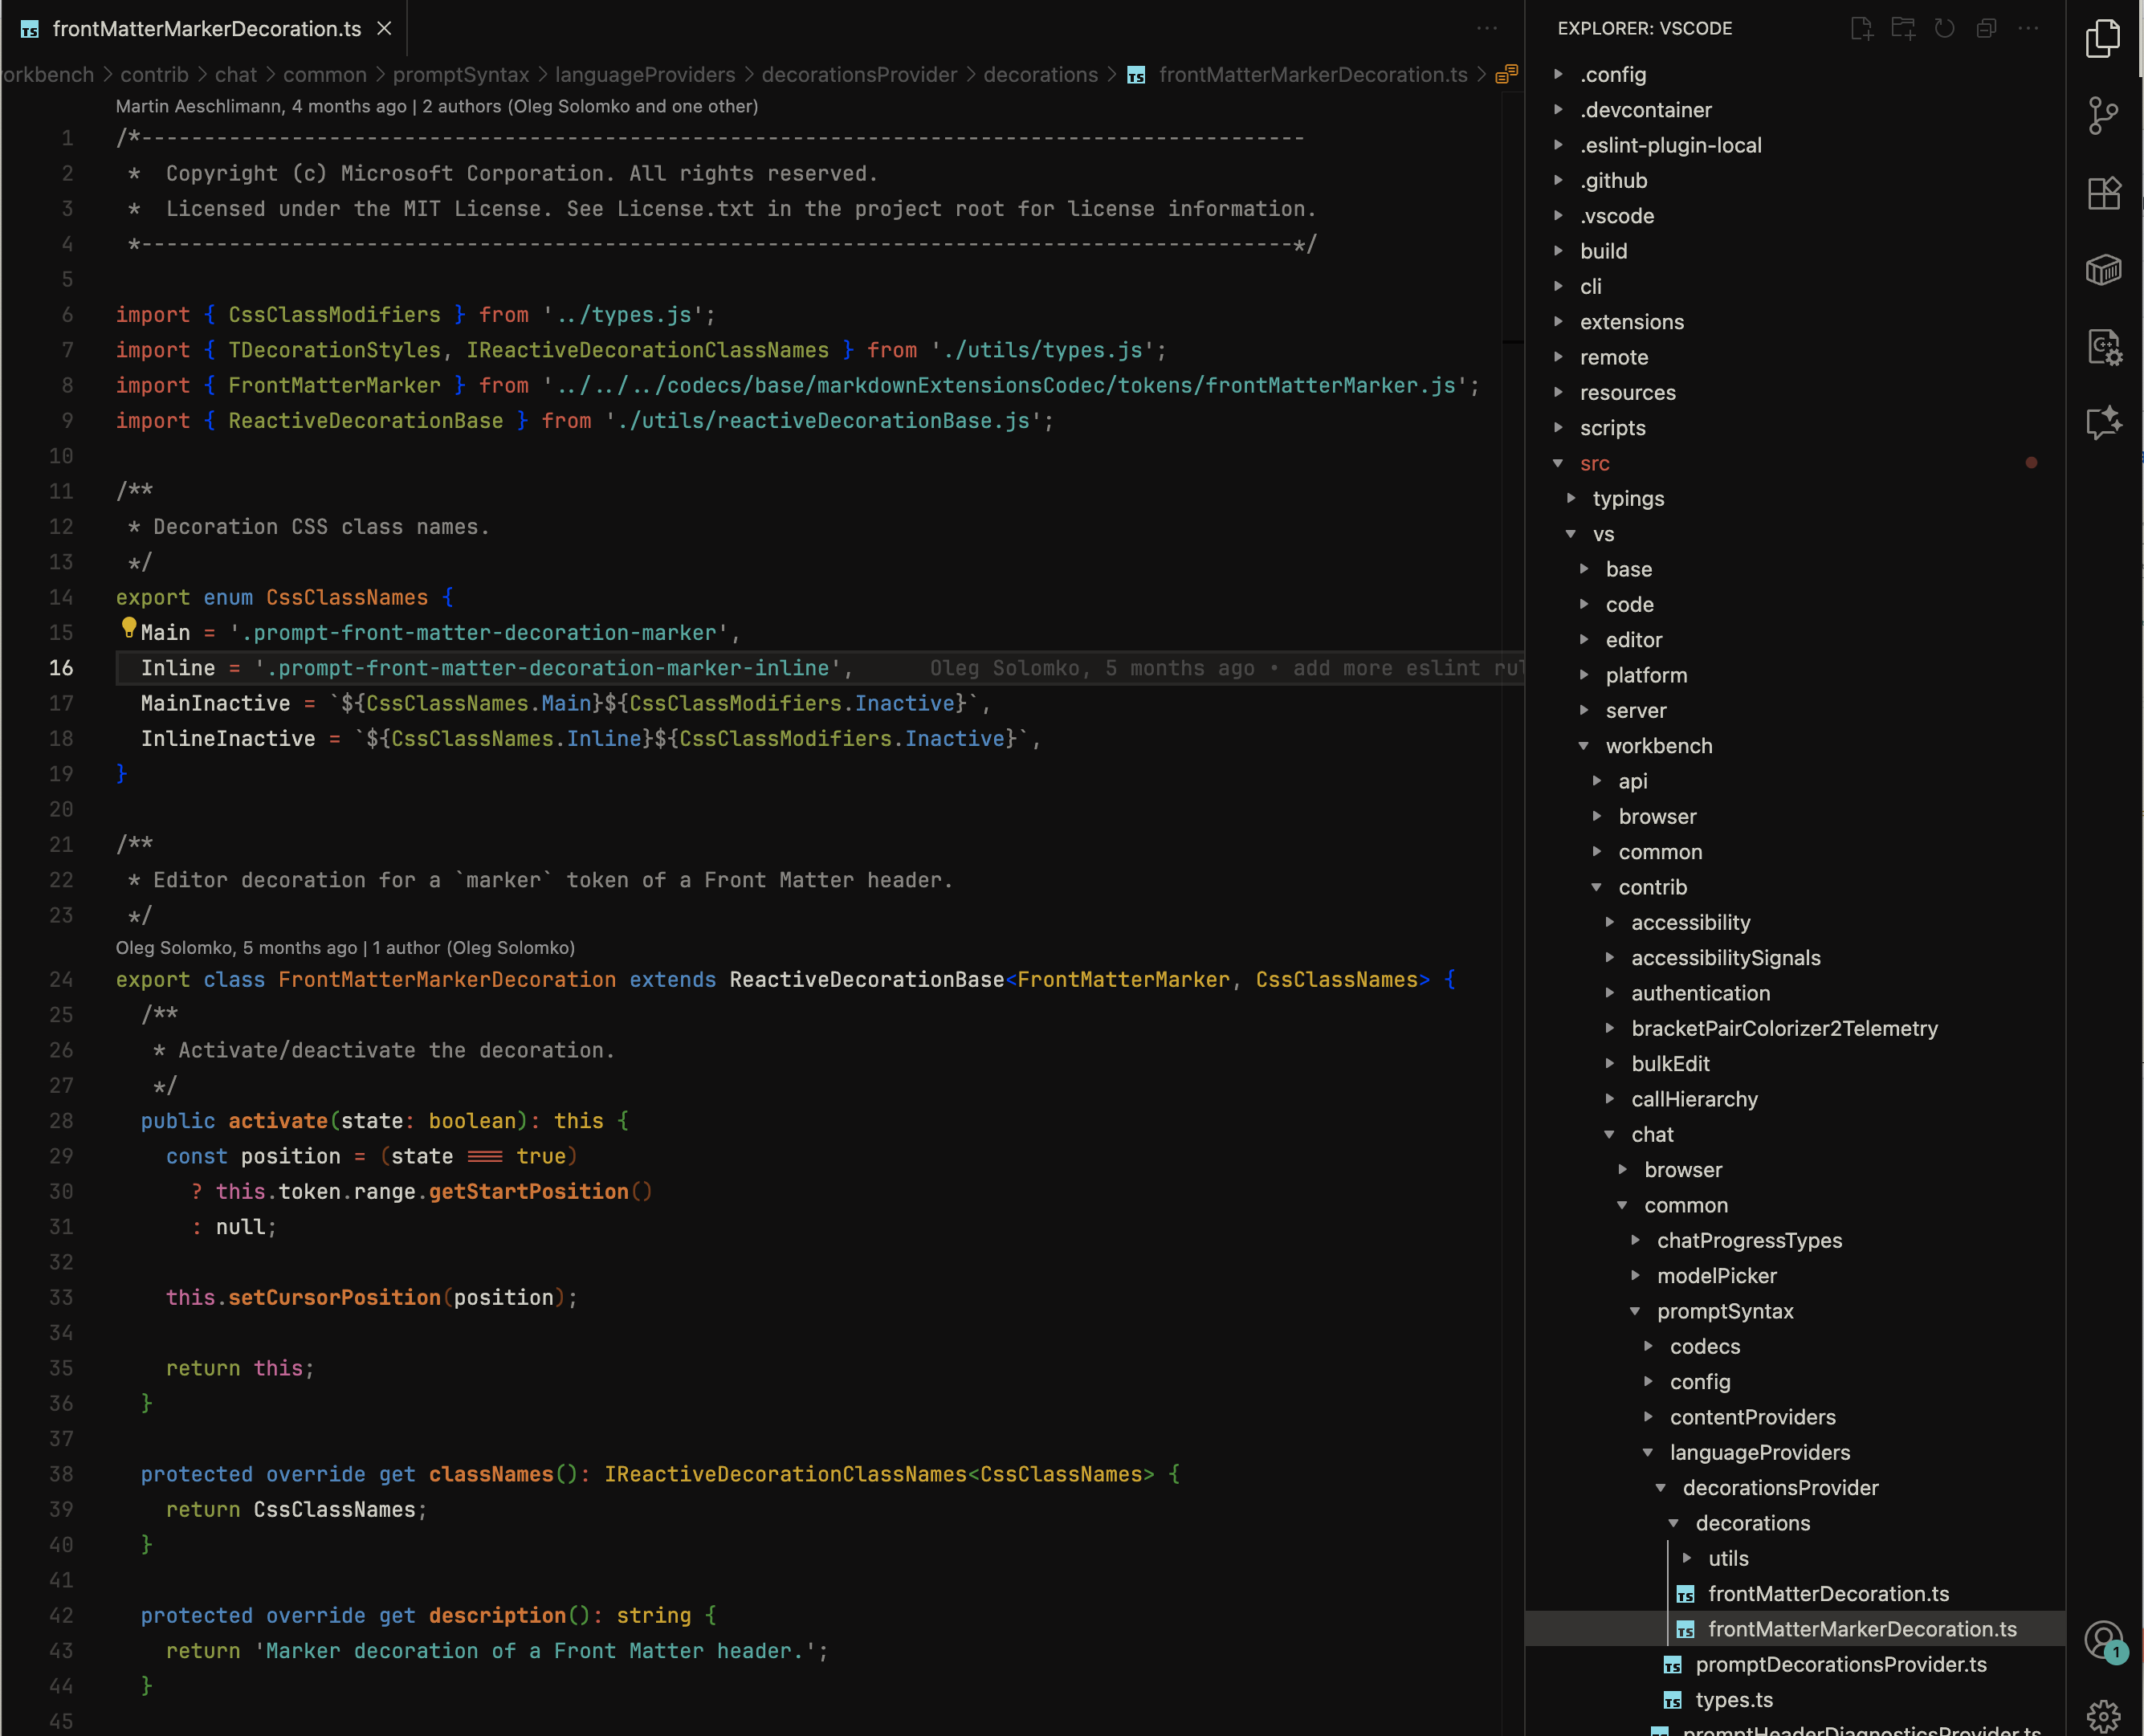Open frontMatterDecoration.ts in the file tree
The image size is (2144, 1736).
tap(1828, 1594)
